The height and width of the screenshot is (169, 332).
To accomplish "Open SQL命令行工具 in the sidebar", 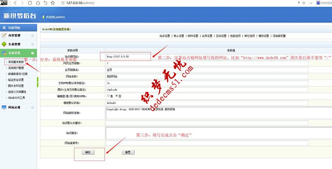I will click(x=17, y=98).
